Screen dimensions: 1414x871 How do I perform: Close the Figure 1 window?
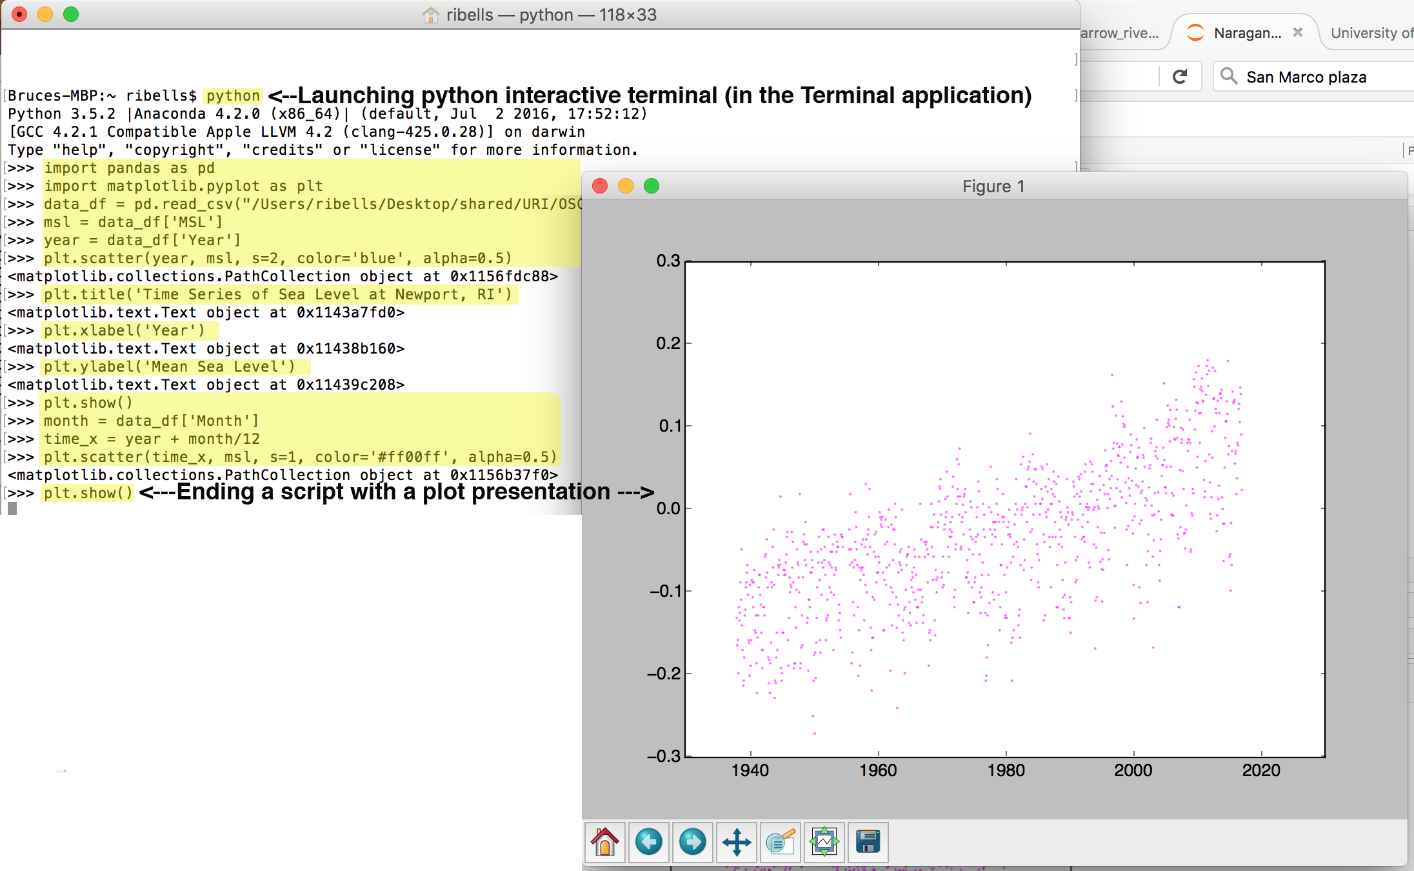click(x=600, y=186)
